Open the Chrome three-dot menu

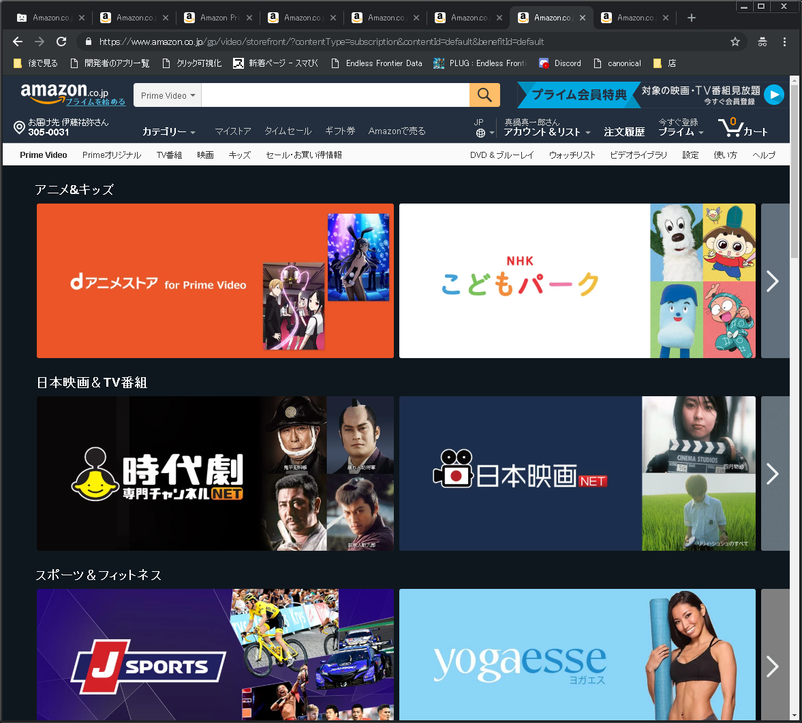point(784,42)
